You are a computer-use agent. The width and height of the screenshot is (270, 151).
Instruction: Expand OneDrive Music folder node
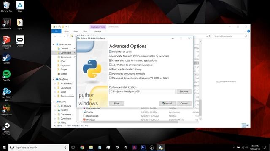(55, 92)
